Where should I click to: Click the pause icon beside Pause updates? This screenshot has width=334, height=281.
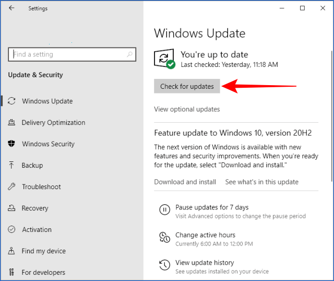[165, 209]
